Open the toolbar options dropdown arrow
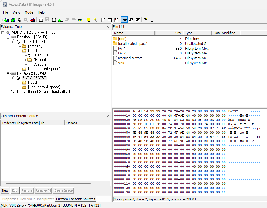The width and height of the screenshot is (267, 208). point(152,21)
